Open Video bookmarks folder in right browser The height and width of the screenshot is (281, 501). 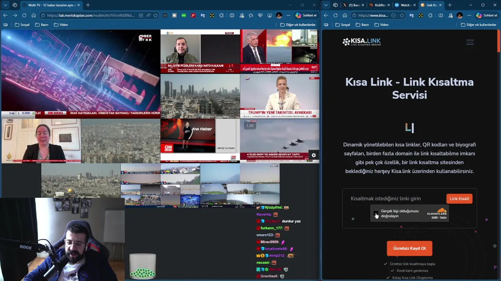click(382, 25)
